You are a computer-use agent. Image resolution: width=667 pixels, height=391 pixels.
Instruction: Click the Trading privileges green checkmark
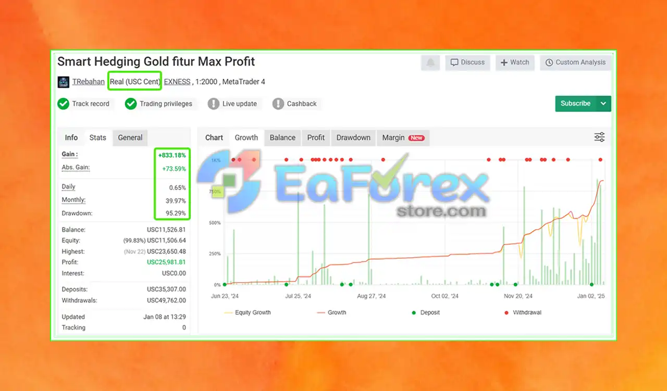point(131,104)
